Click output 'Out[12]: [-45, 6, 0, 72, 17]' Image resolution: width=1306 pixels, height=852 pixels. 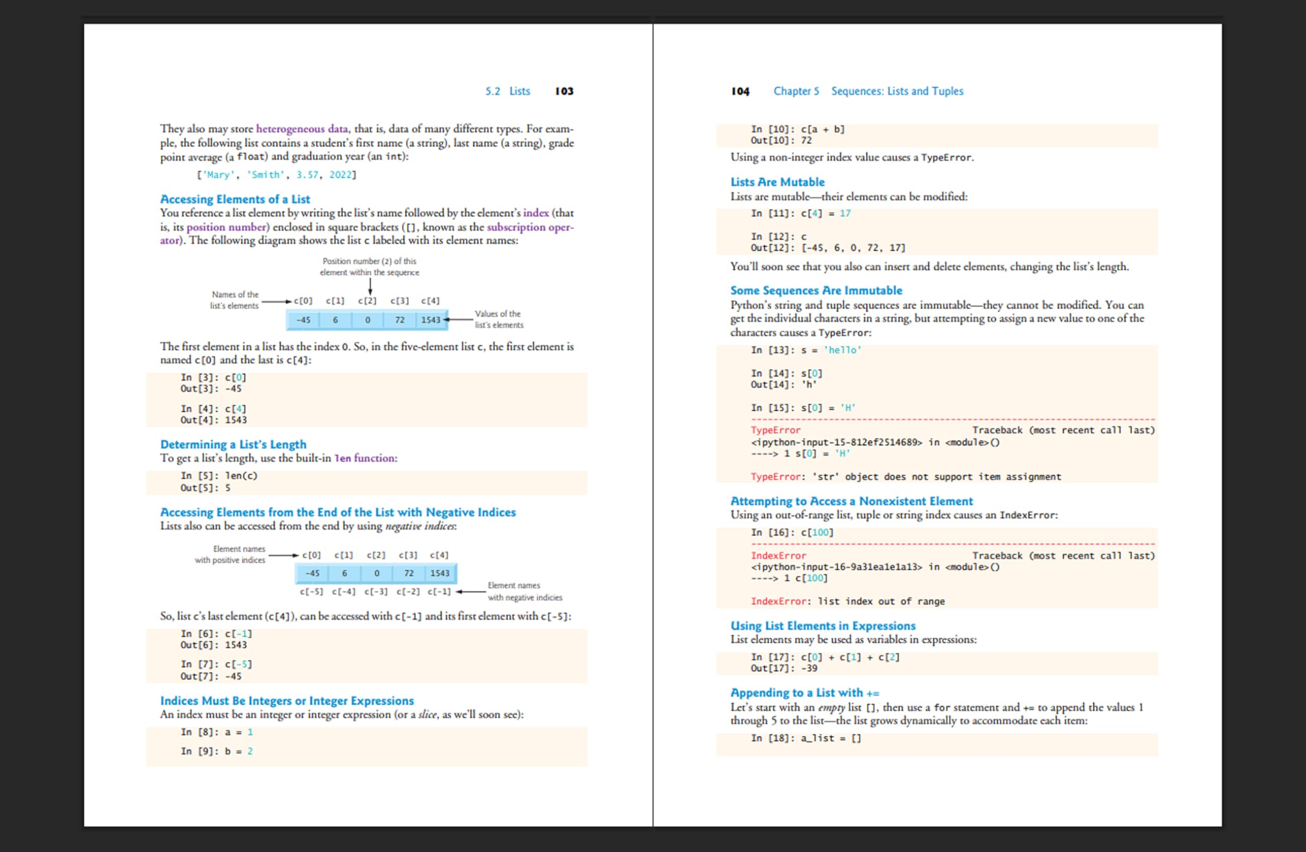(x=828, y=248)
